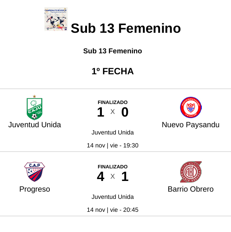The width and height of the screenshot is (231, 232).
Task: Click the Juventud Unida home score of 1
Action: [100, 112]
